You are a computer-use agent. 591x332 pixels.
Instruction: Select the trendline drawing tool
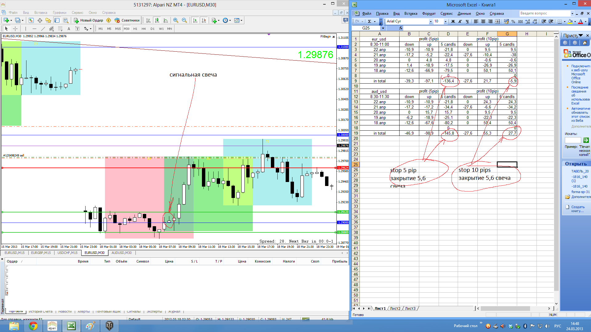pyautogui.click(x=43, y=29)
